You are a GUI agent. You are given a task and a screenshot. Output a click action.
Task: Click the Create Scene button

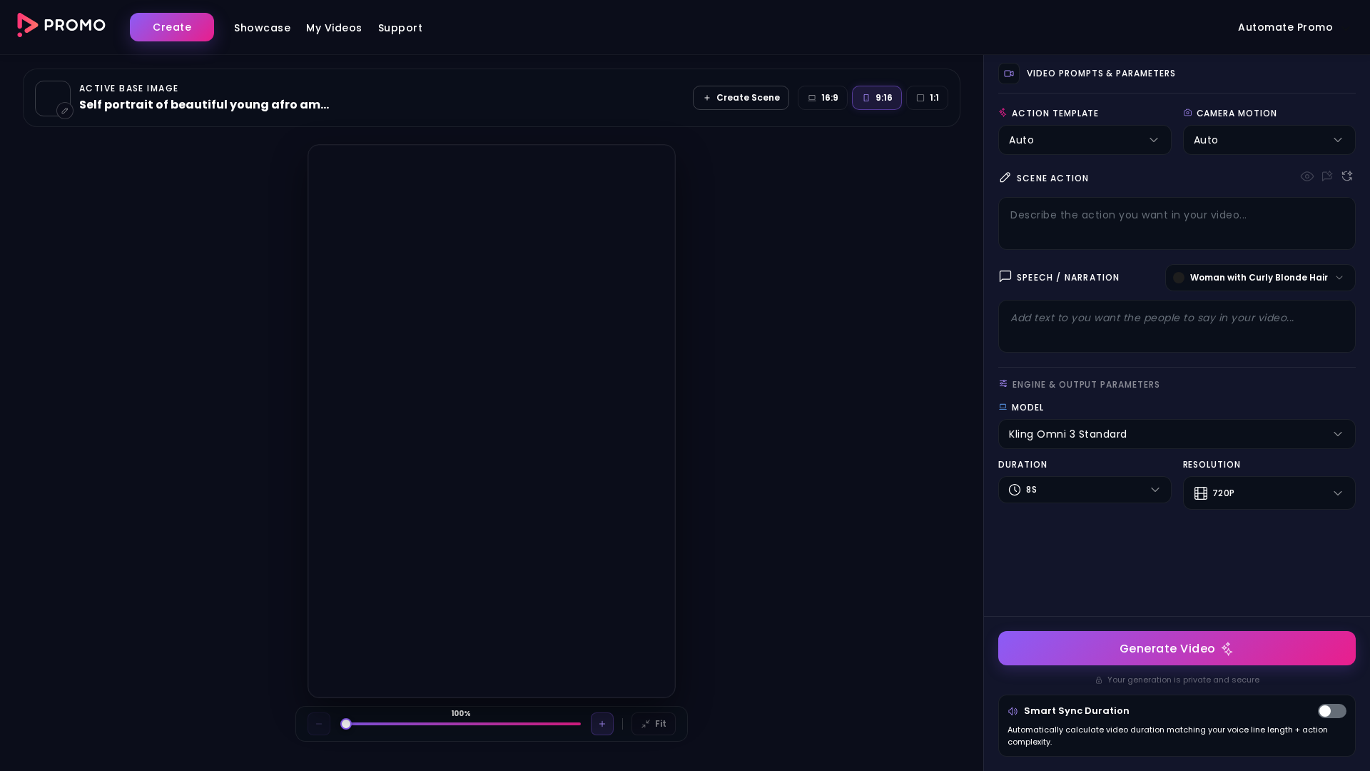pos(741,98)
